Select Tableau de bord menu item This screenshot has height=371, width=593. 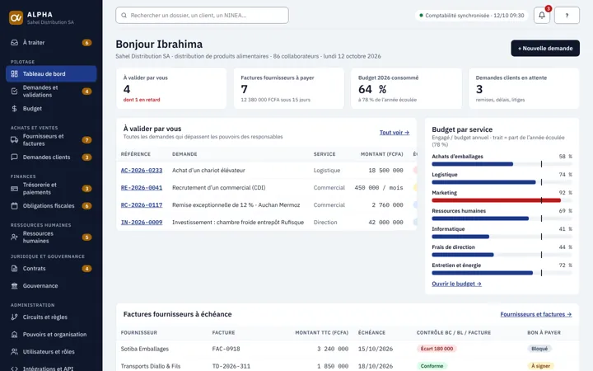pyautogui.click(x=51, y=74)
